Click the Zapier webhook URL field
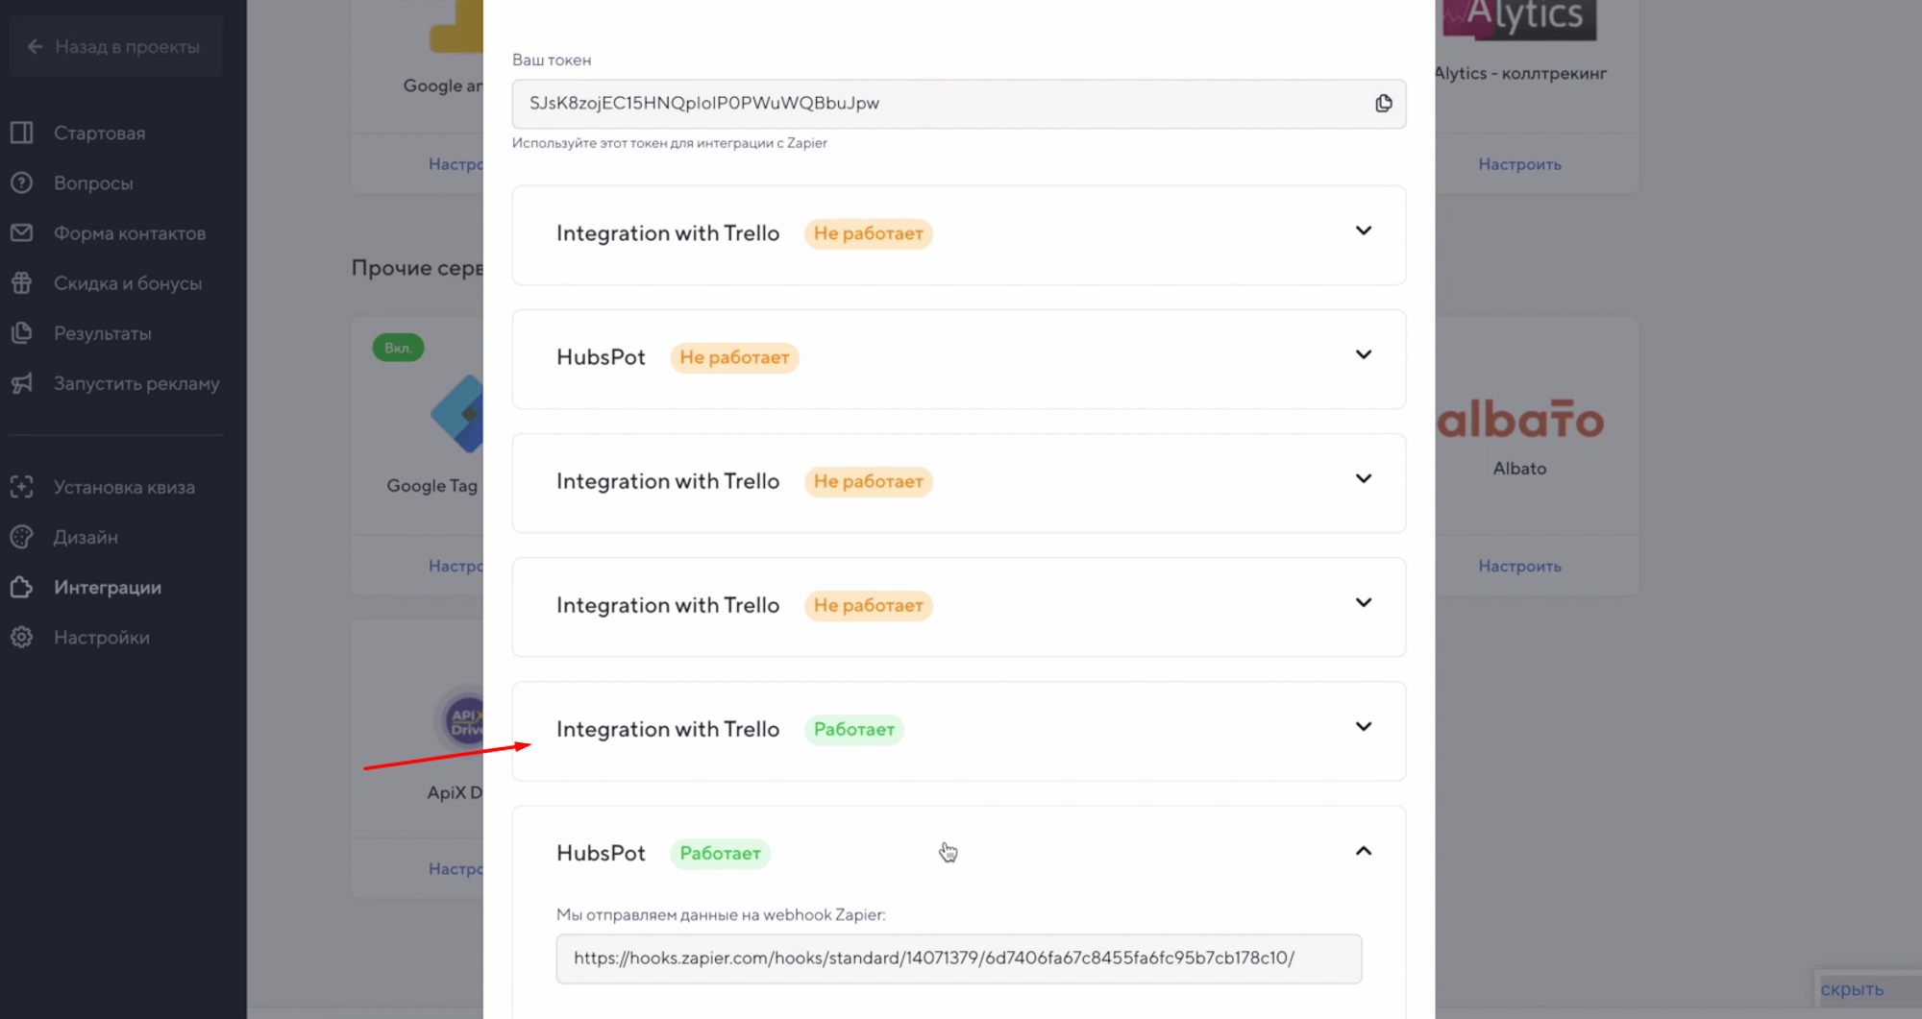Screen dimensions: 1922x1019 tap(958, 958)
